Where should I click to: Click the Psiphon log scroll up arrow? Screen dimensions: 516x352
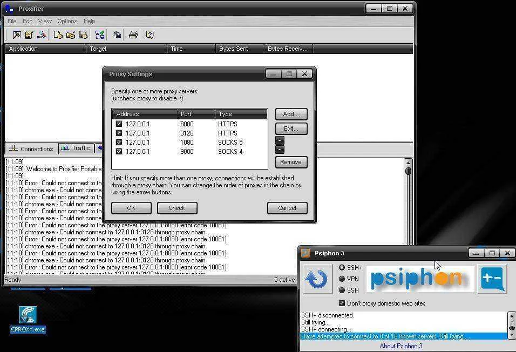(512, 315)
